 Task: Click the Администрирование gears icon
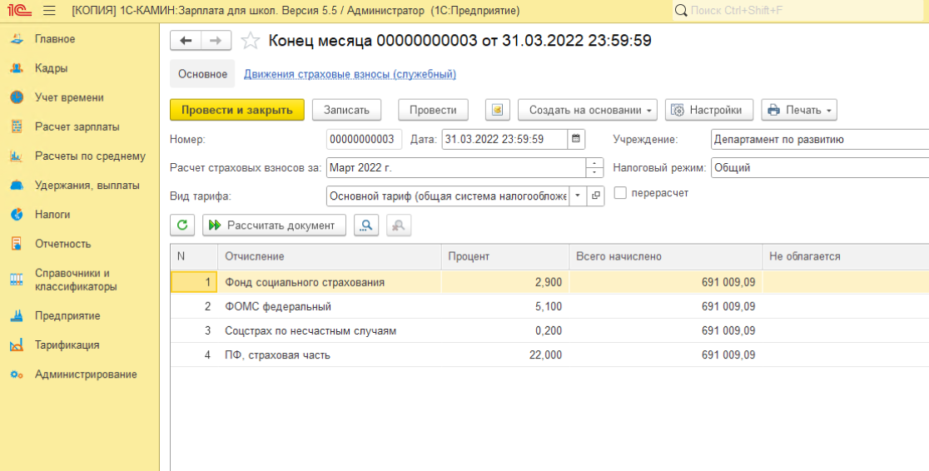[x=17, y=374]
